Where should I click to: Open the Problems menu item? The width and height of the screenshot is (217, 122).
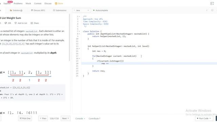tap(18, 3)
